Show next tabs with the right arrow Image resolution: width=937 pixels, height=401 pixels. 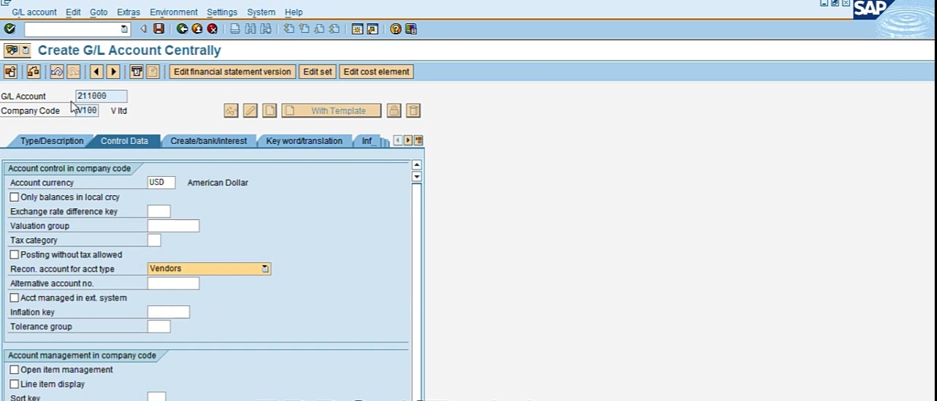pyautogui.click(x=408, y=140)
